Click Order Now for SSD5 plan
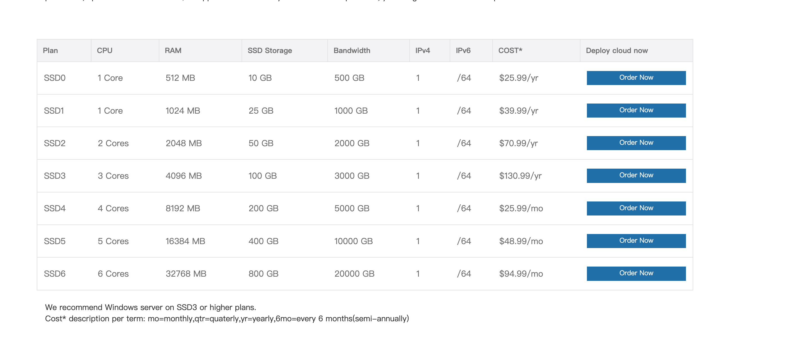 [x=636, y=241]
